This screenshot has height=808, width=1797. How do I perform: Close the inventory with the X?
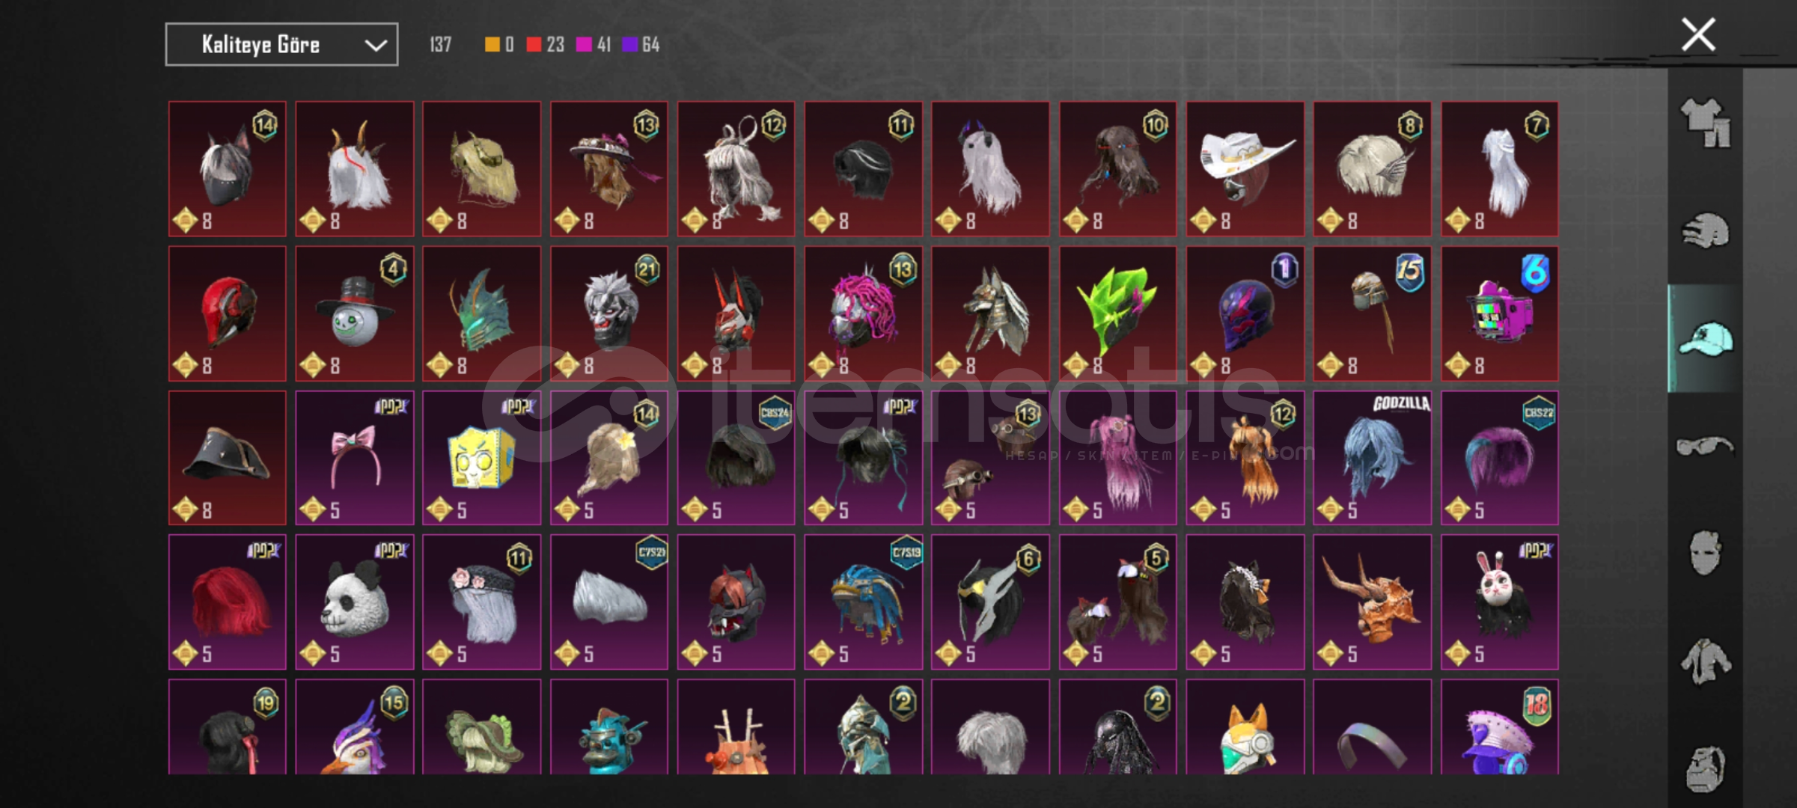click(1698, 34)
